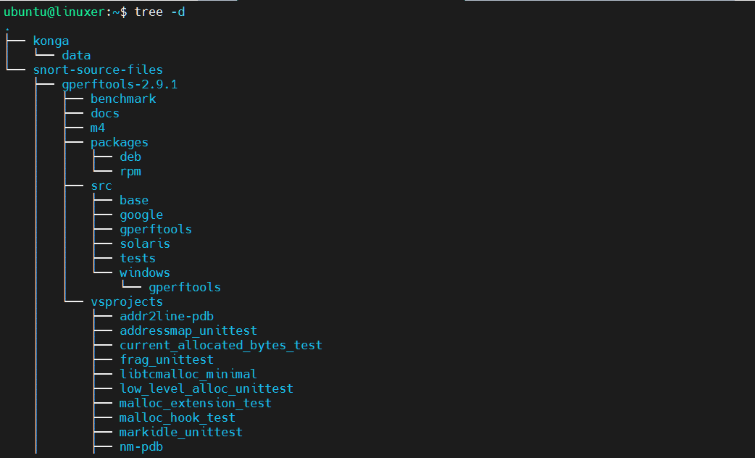755x458 pixels.
Task: Select the google folder under src
Action: pyautogui.click(x=141, y=215)
